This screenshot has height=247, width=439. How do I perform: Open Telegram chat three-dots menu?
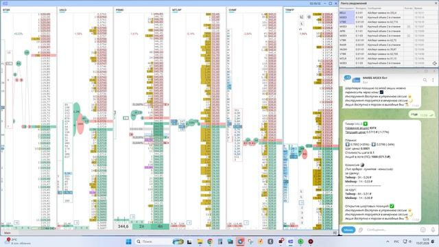click(433, 80)
